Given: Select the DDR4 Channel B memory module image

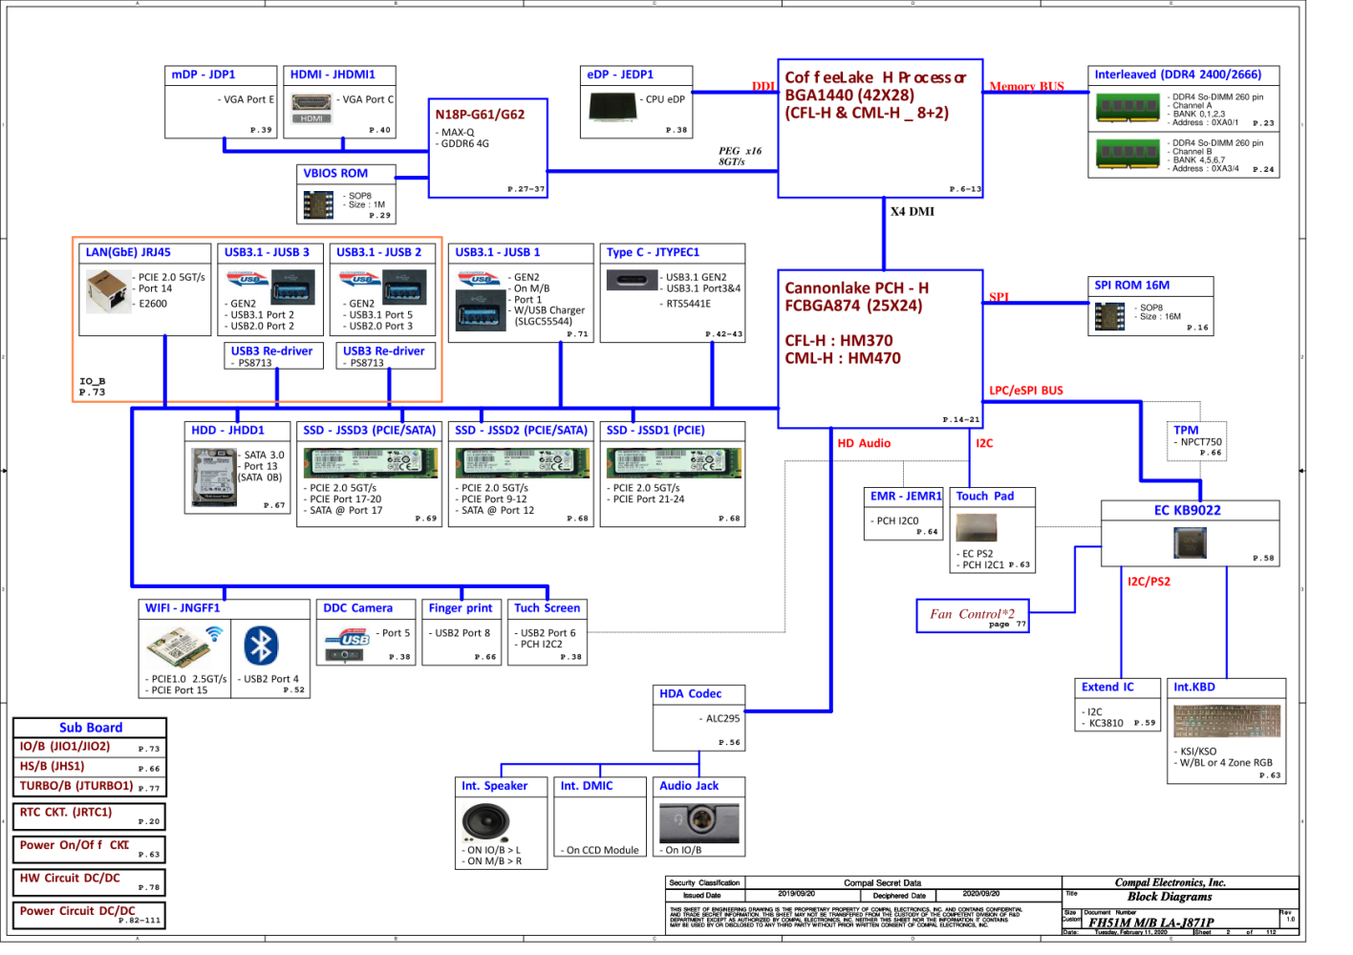Looking at the screenshot, I should [x=1127, y=152].
